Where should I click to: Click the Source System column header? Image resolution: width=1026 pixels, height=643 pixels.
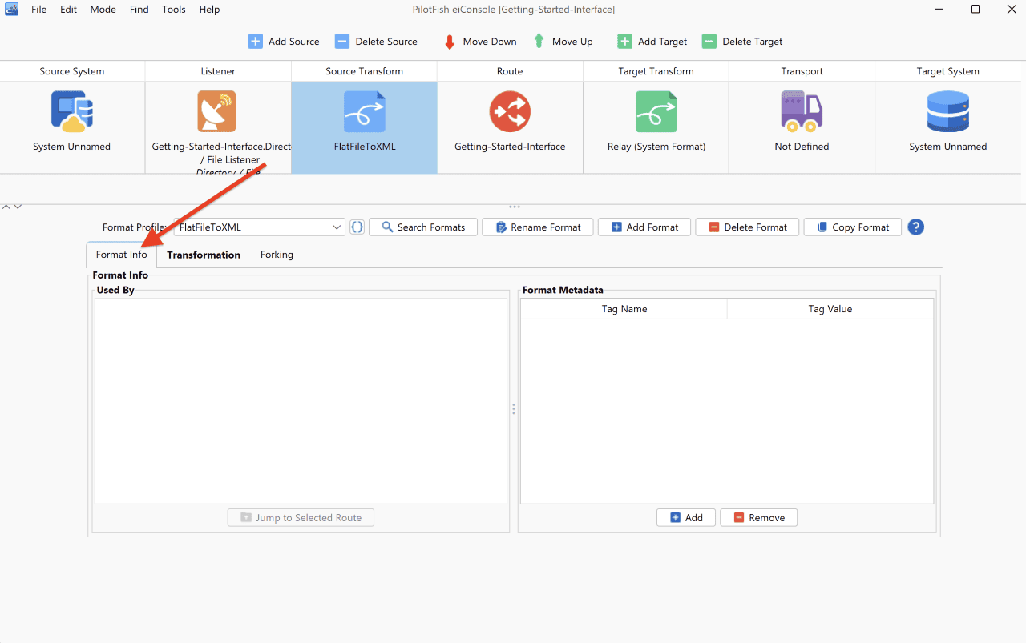72,71
